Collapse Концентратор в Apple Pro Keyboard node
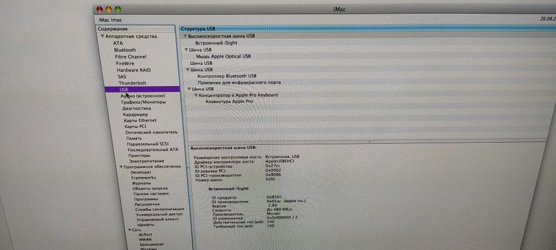Image resolution: width=556 pixels, height=250 pixels. [196, 95]
